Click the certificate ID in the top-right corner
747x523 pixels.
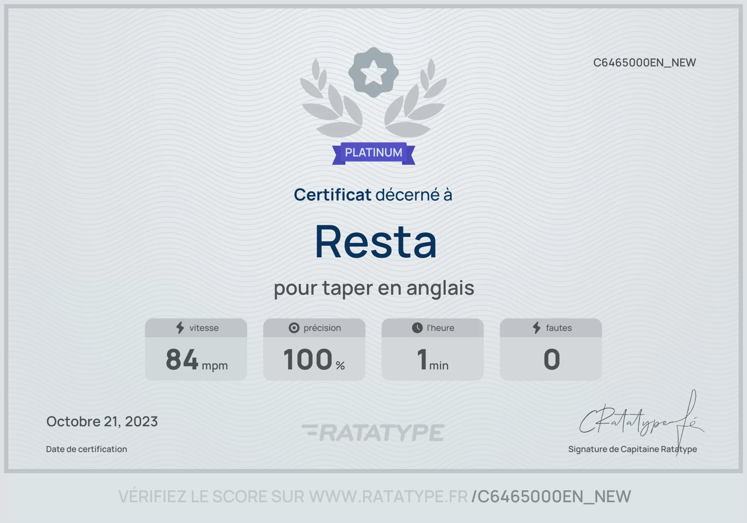point(644,63)
